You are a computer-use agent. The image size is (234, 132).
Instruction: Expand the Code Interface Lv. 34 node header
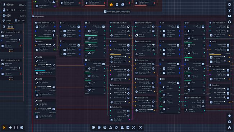coord(45,23)
